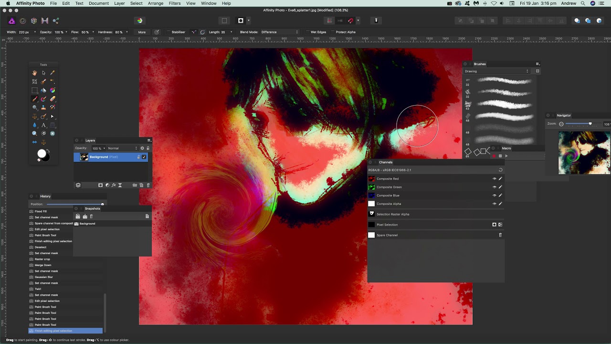Open layer blend mode Normal dropdown
This screenshot has width=611, height=344.
[122, 148]
